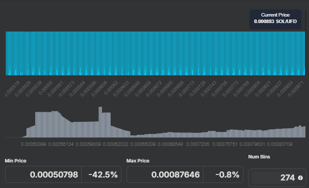Click histogram axis label 0.00065209
The image size is (309, 188).
(143, 144)
